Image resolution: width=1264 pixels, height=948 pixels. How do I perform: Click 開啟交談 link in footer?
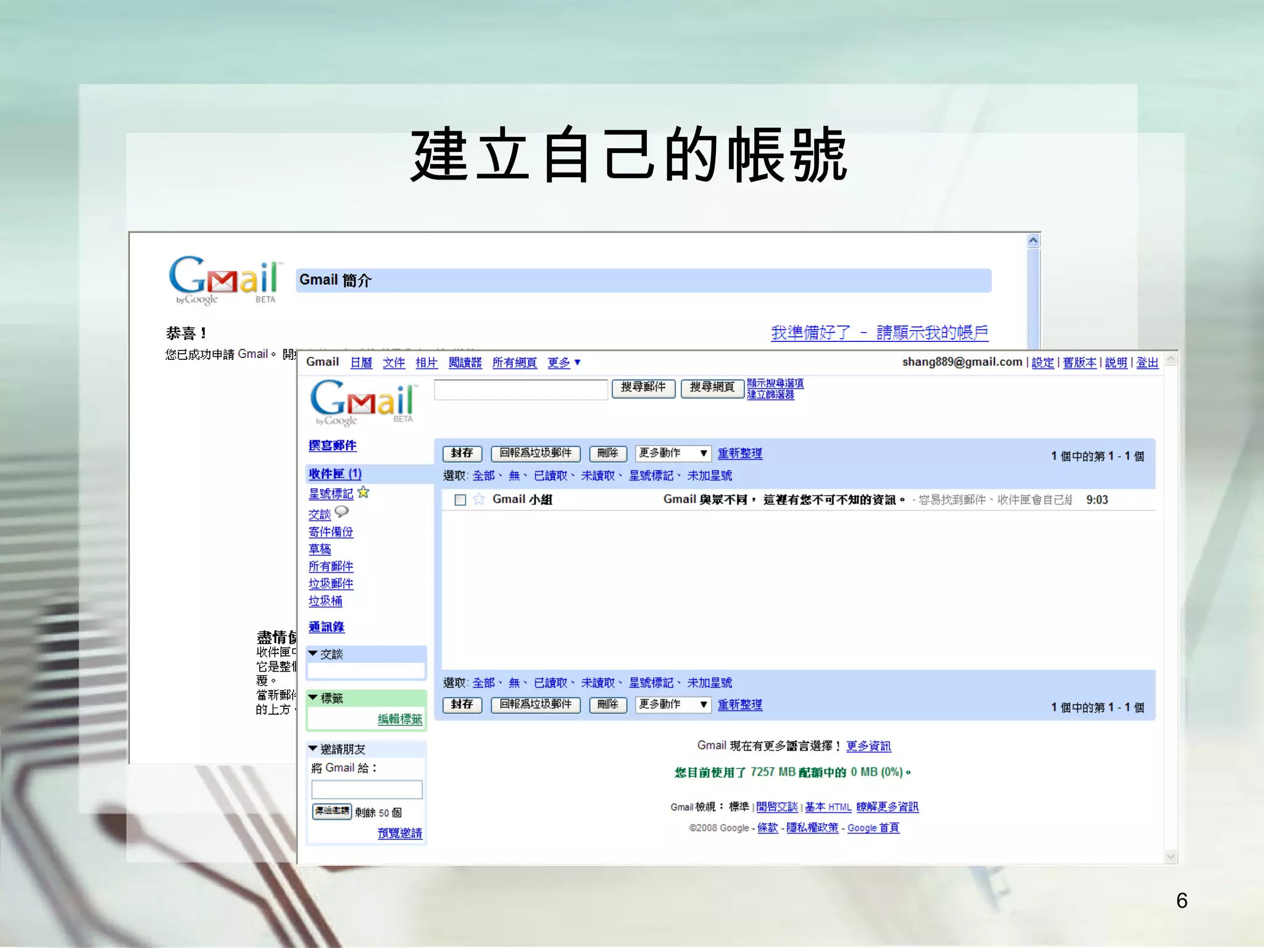click(x=777, y=807)
